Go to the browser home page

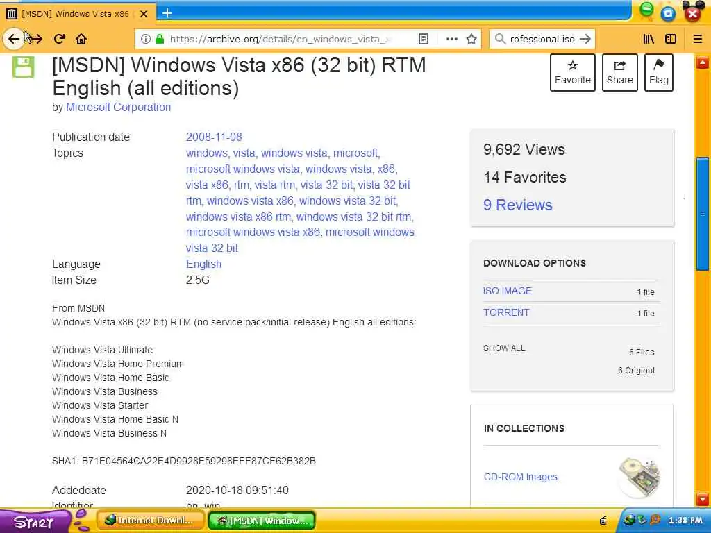tap(81, 39)
